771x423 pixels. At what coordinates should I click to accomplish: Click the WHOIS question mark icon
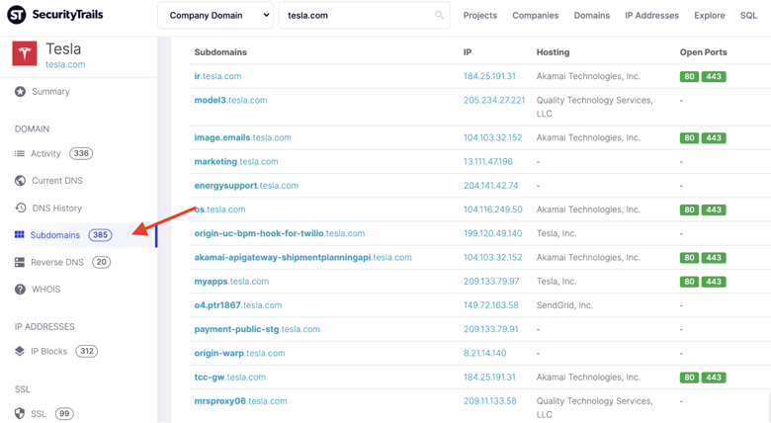pos(20,290)
